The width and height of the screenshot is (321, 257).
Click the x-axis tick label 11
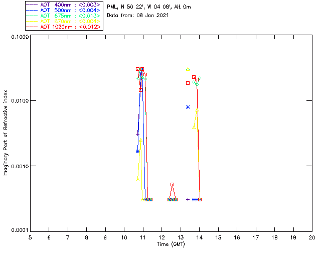coord(143,237)
